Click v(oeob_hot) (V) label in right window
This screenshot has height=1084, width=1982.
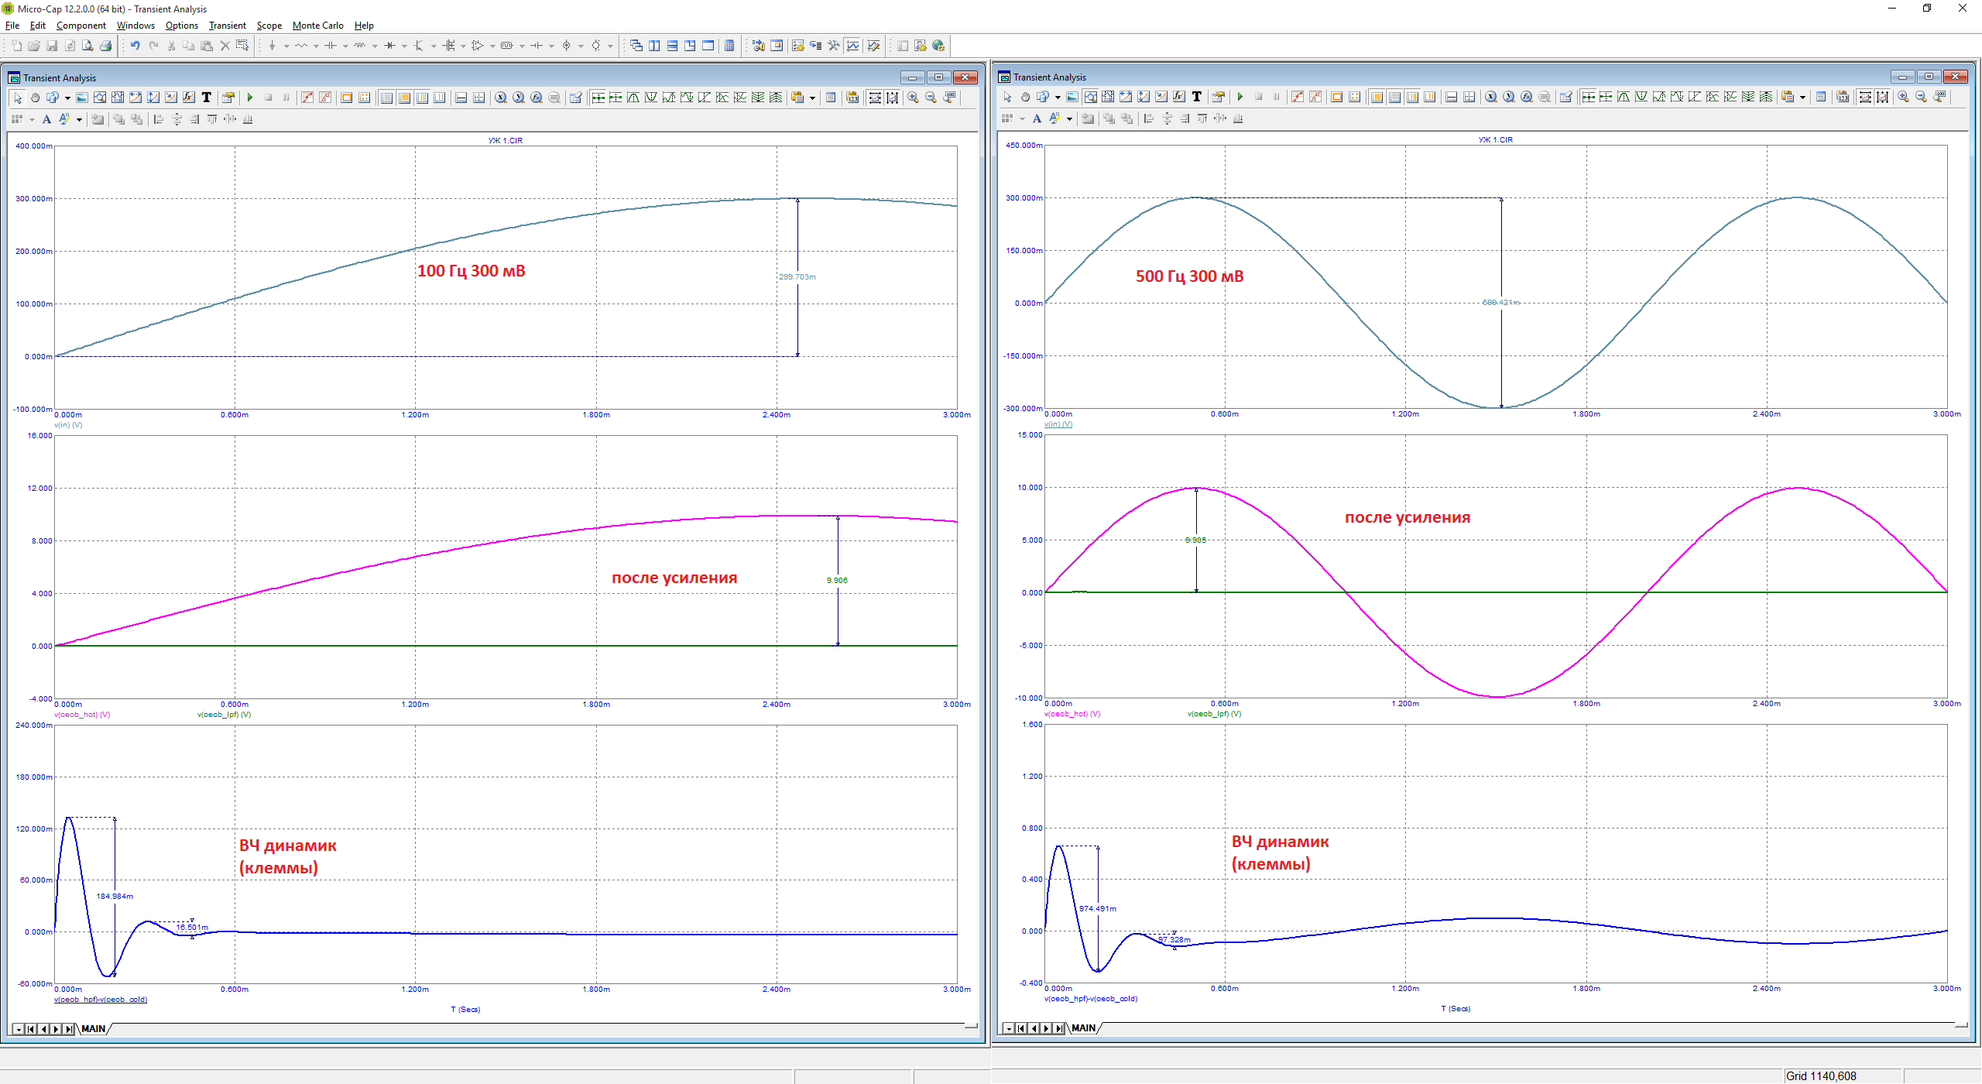click(x=1072, y=714)
